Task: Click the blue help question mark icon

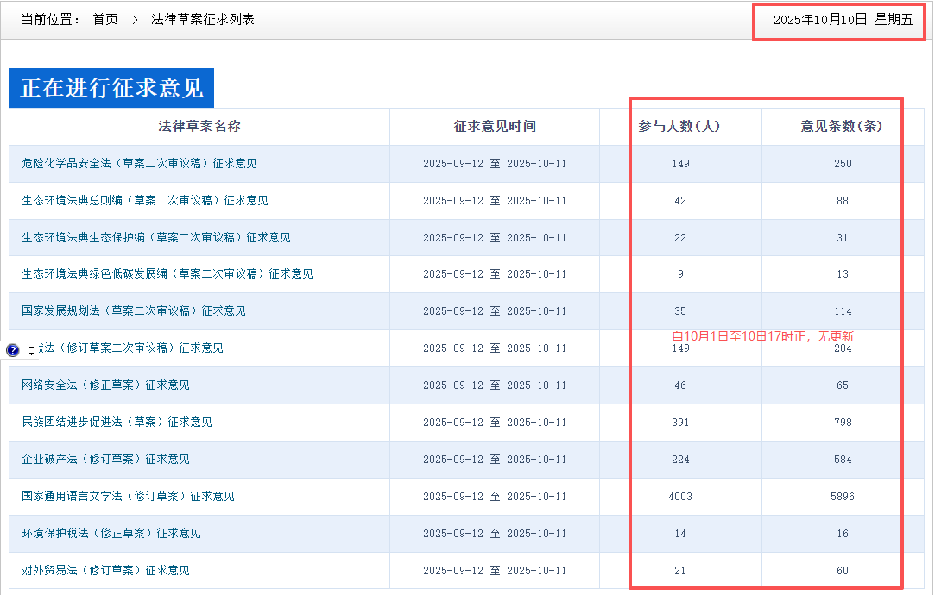Action: tap(13, 350)
